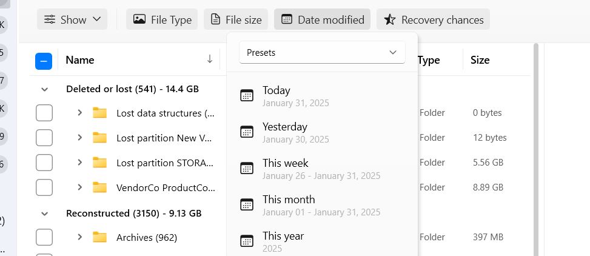590x256 pixels.
Task: Check the Lost partition STORA... checkbox
Action: tap(44, 163)
